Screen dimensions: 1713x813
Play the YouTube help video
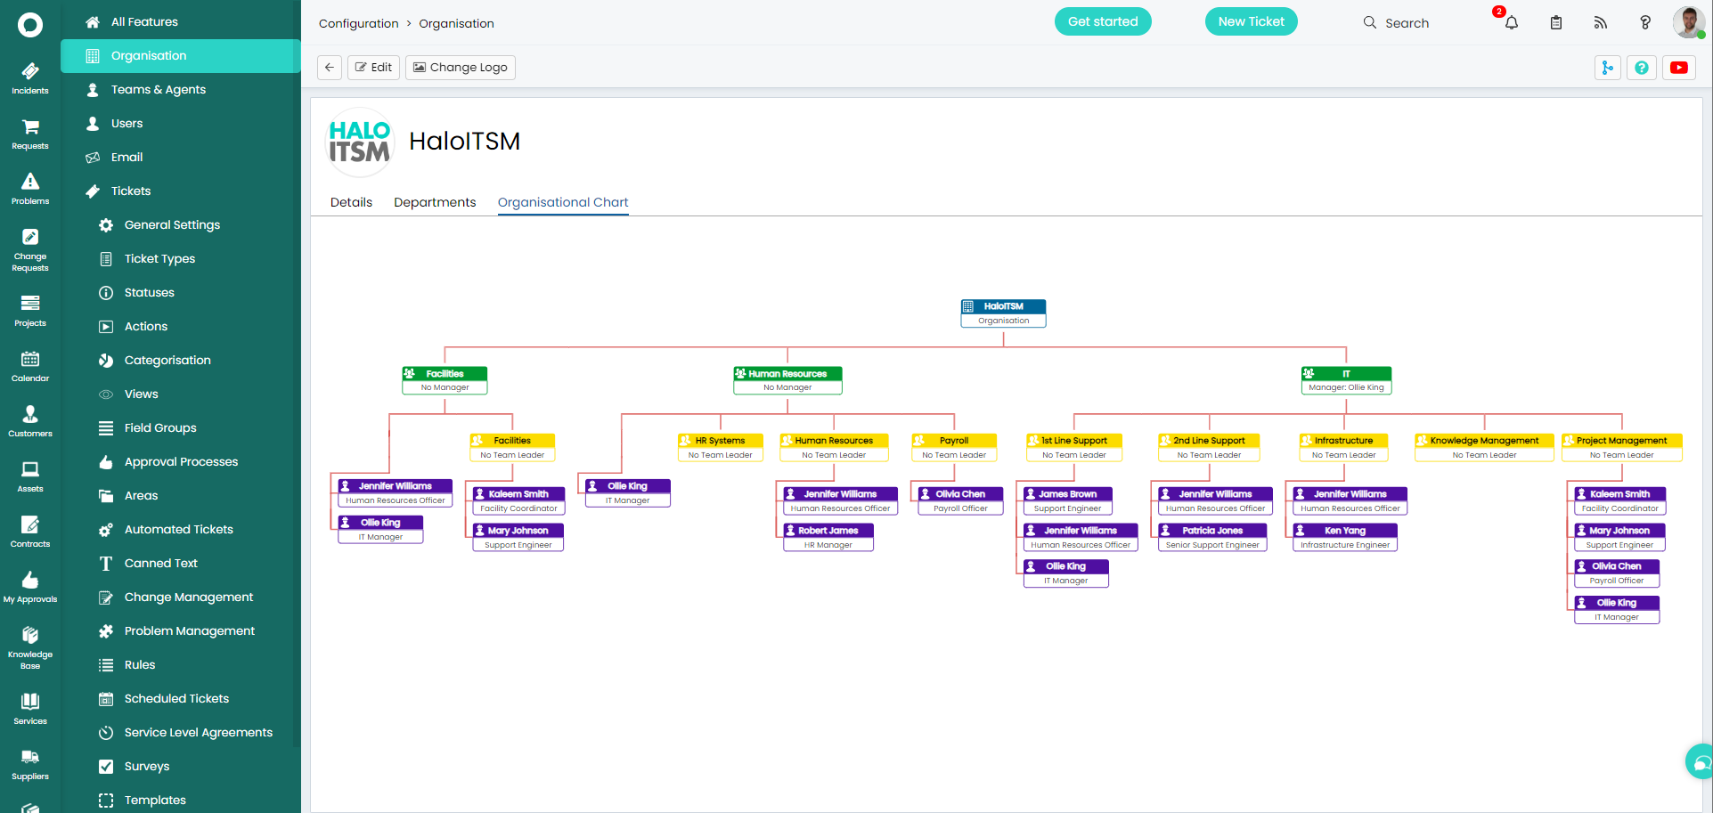coord(1678,67)
